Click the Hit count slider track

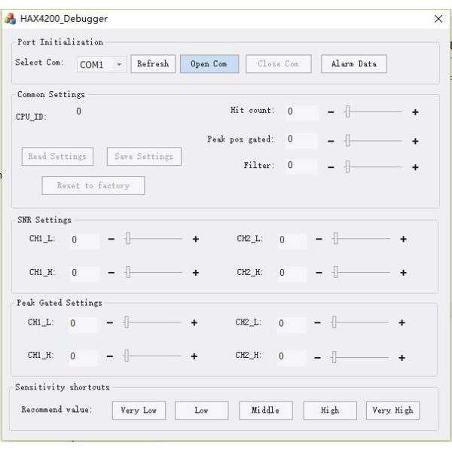point(373,112)
